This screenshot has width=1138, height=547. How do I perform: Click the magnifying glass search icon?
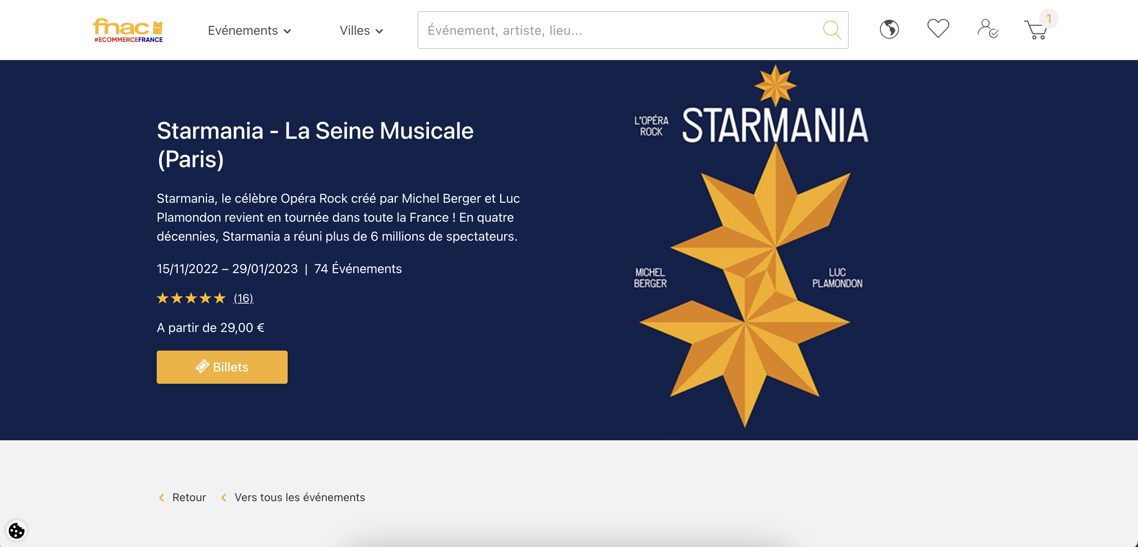[832, 30]
